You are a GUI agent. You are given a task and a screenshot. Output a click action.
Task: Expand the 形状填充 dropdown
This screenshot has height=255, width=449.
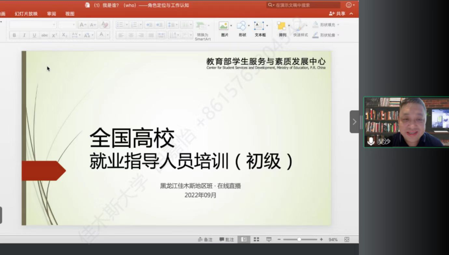(338, 25)
